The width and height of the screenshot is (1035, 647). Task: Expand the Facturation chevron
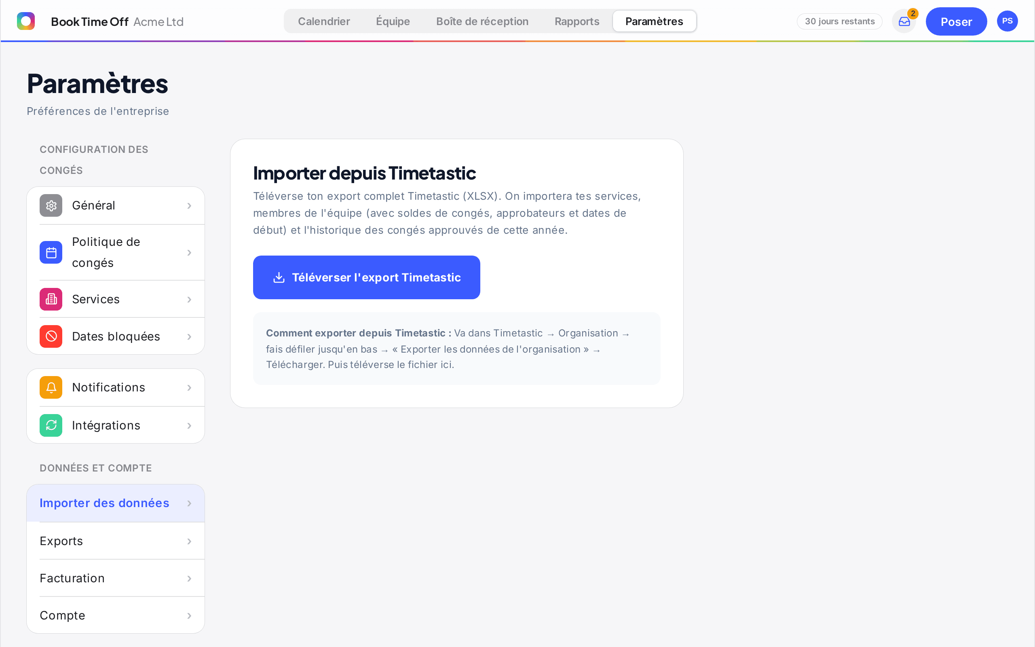(x=189, y=579)
